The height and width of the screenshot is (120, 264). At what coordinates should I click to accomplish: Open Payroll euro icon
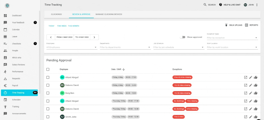tap(5, 86)
